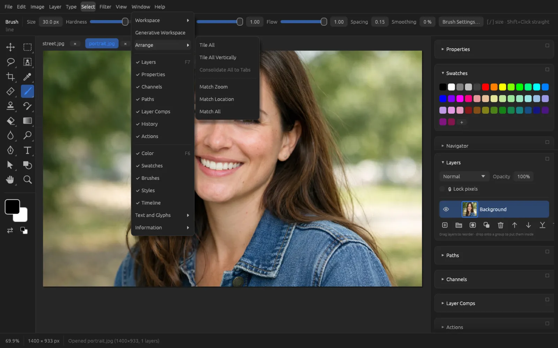This screenshot has width=558, height=348.
Task: Select the Crop tool
Action: tap(10, 77)
